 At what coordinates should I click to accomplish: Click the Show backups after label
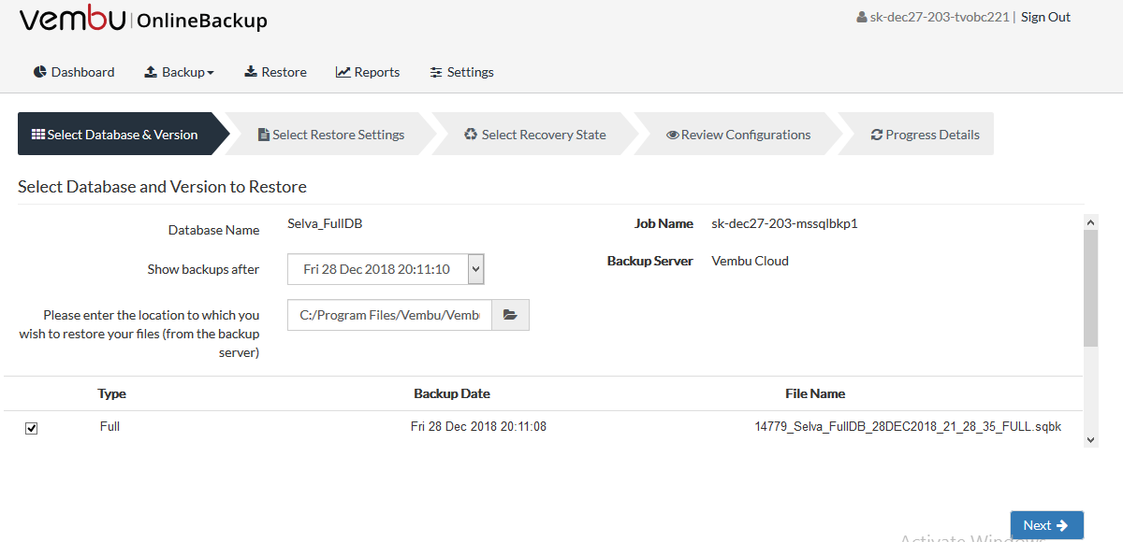pyautogui.click(x=203, y=269)
